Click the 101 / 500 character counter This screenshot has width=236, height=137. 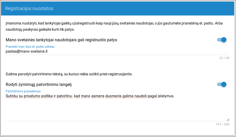point(222,124)
